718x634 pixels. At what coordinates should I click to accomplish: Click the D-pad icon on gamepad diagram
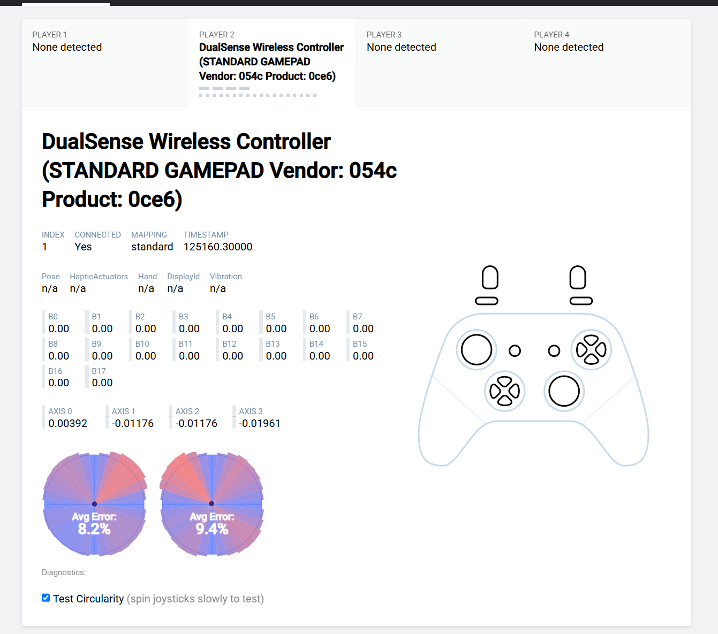coord(505,391)
